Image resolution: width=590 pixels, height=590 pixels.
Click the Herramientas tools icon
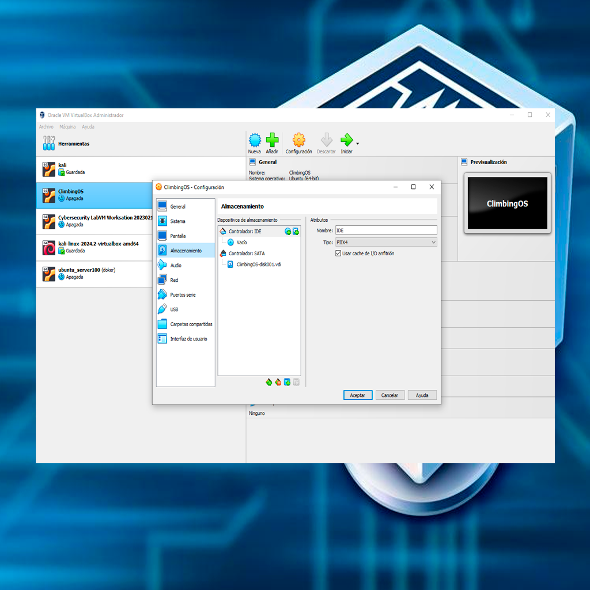pyautogui.click(x=49, y=143)
